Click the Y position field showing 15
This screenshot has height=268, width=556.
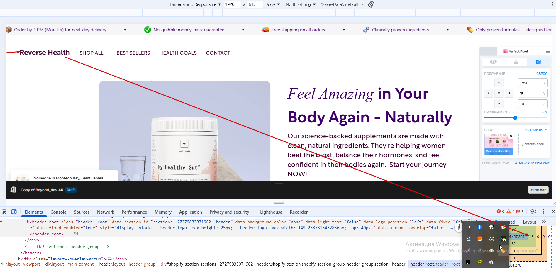[x=533, y=94]
